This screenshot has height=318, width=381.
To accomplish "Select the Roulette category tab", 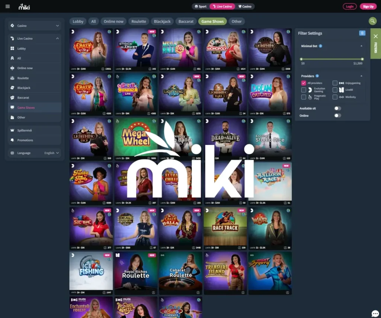I will 139,21.
